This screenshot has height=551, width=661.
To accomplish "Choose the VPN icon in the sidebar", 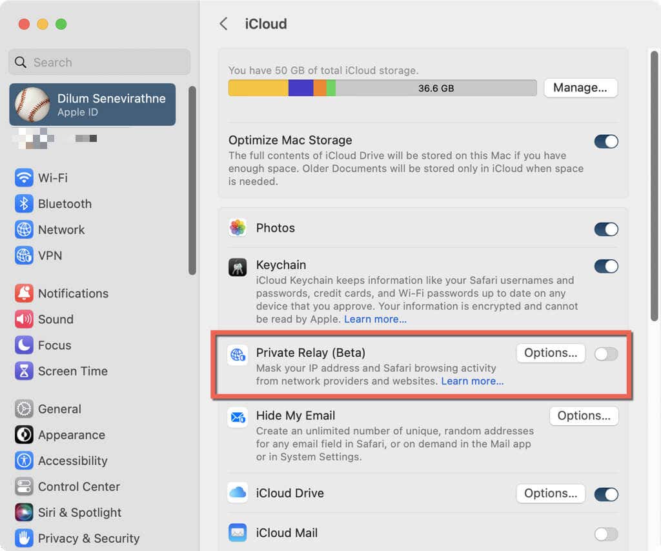I will [24, 255].
